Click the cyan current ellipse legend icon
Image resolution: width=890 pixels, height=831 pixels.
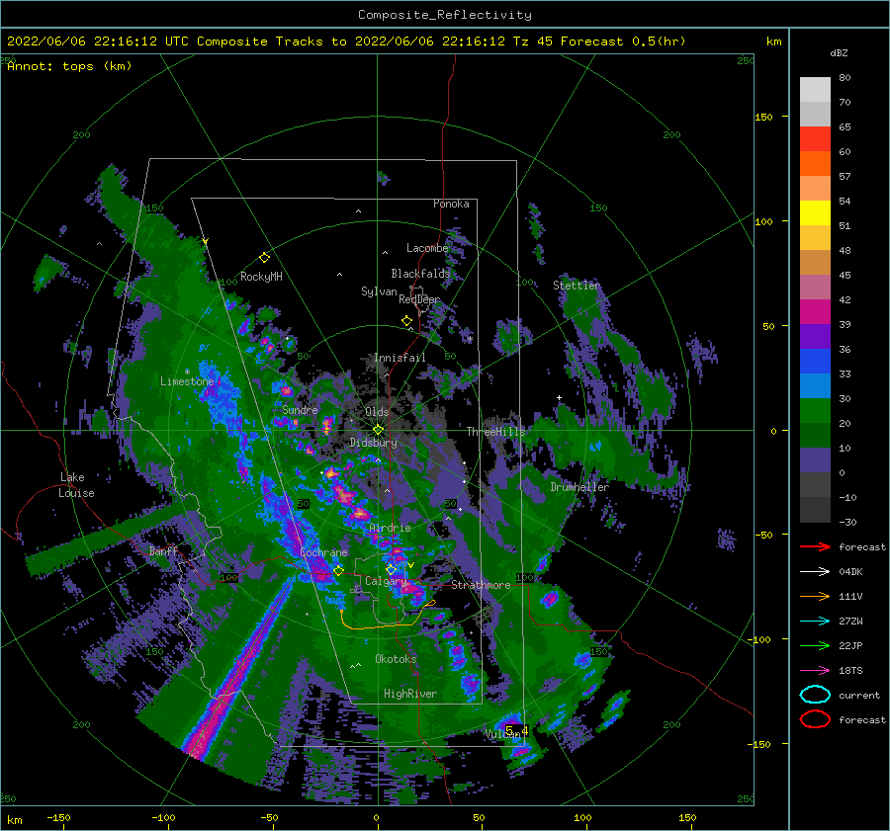coord(815,695)
